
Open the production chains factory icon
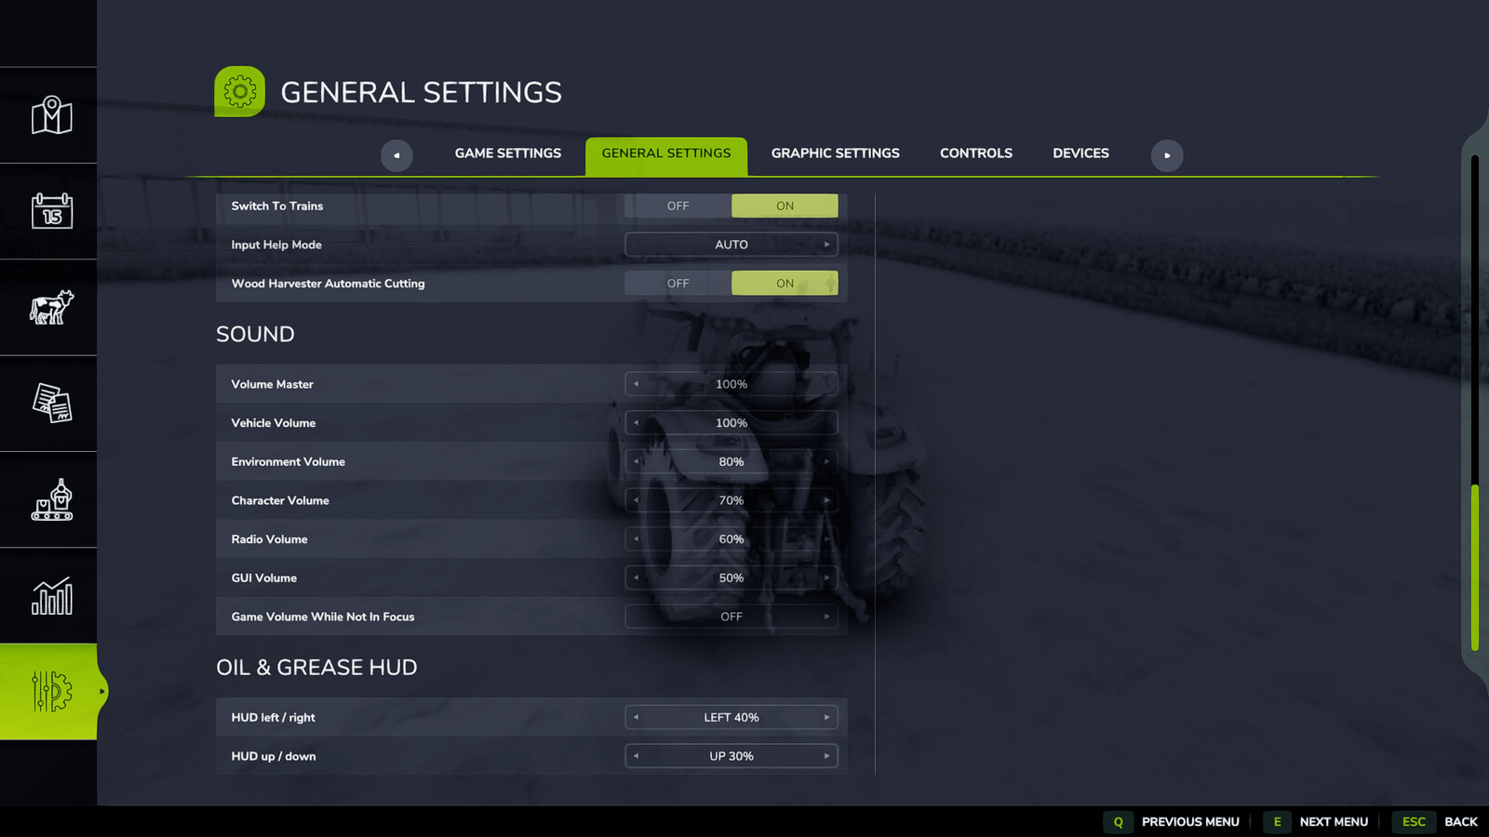pyautogui.click(x=51, y=499)
